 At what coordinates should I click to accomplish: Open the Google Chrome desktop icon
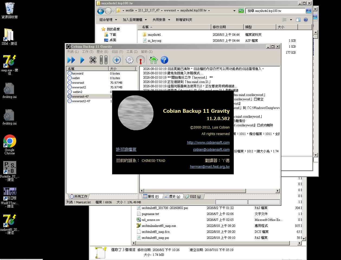pyautogui.click(x=9, y=145)
